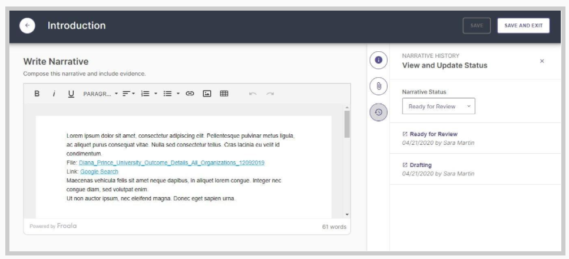
Task: Click the editor's vertical scrollbar thumb
Action: (x=347, y=124)
